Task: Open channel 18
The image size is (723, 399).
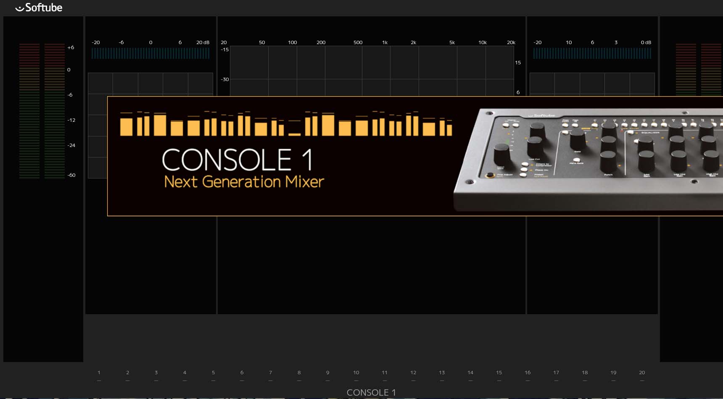Action: (x=585, y=373)
